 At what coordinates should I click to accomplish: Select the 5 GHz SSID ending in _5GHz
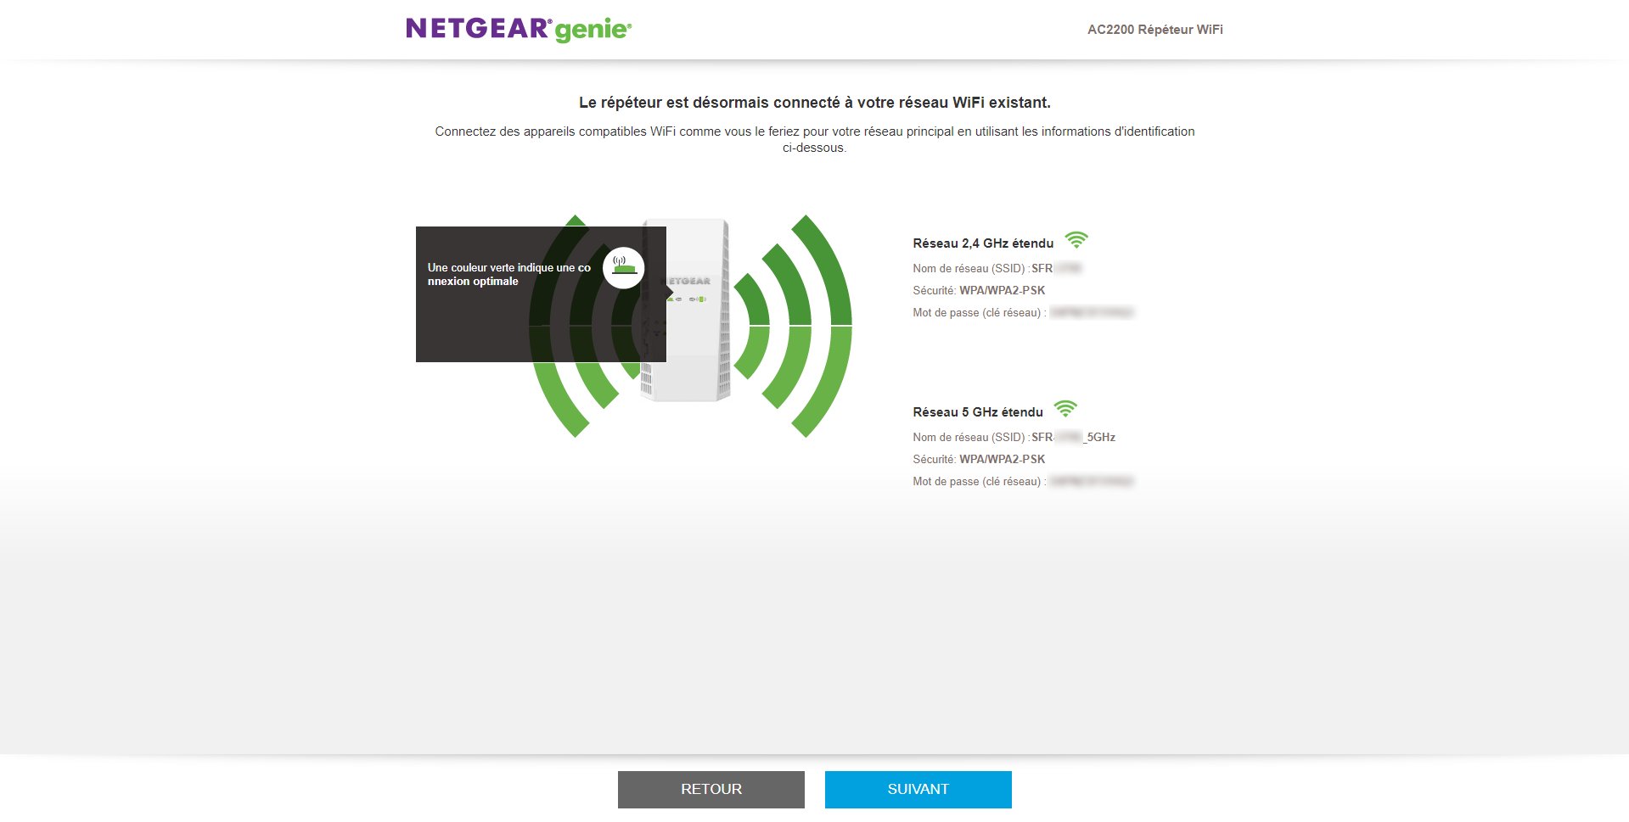click(x=1073, y=438)
